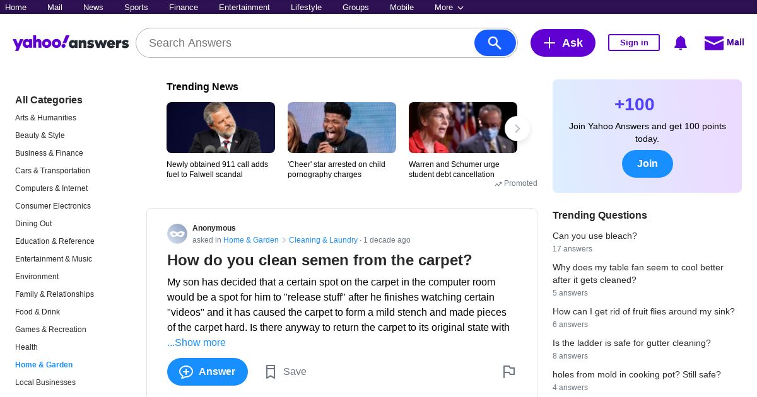Click the question title about carpet
This screenshot has width=757, height=397.
(319, 260)
